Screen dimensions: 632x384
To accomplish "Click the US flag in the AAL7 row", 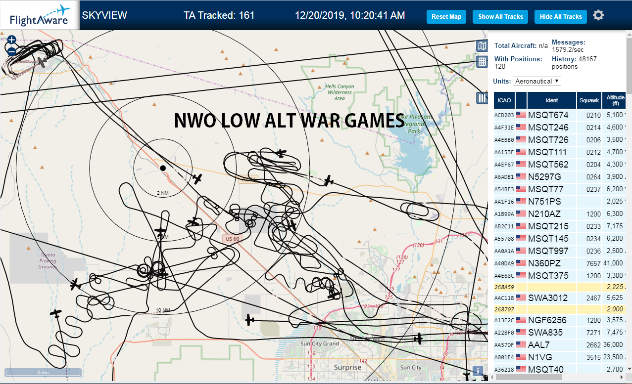I will point(521,345).
